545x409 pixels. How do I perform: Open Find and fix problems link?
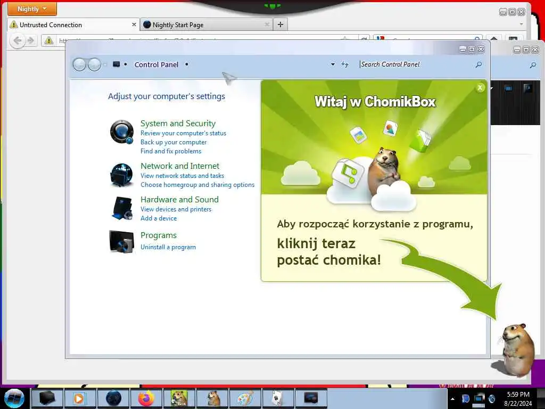(171, 151)
